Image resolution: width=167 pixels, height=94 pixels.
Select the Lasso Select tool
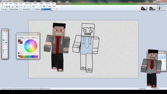(4, 35)
